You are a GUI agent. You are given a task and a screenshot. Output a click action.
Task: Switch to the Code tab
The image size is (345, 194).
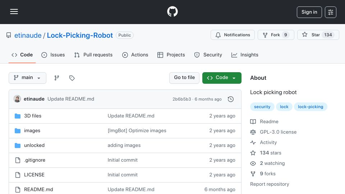pos(22,55)
